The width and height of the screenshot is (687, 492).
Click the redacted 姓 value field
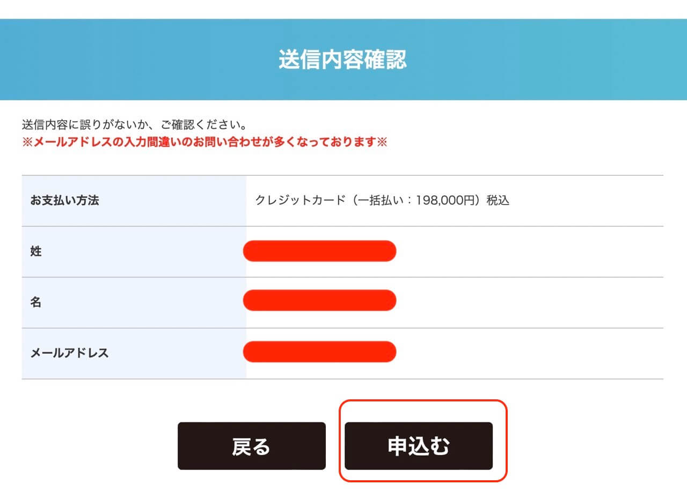point(319,251)
